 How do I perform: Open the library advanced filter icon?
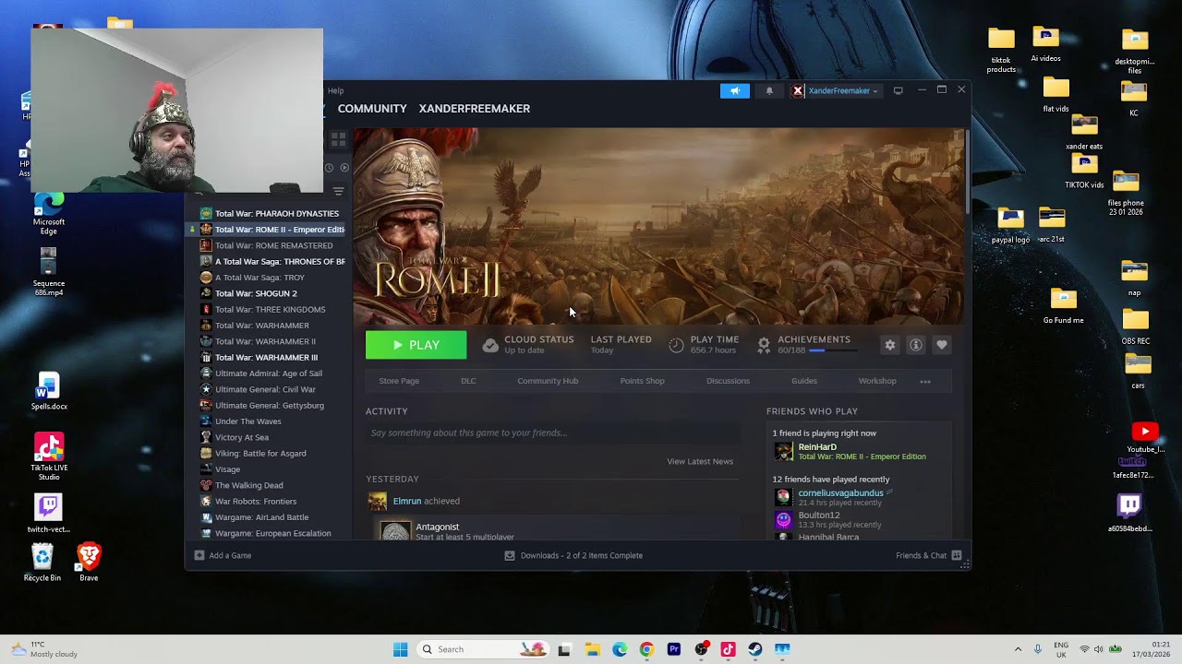pyautogui.click(x=338, y=191)
